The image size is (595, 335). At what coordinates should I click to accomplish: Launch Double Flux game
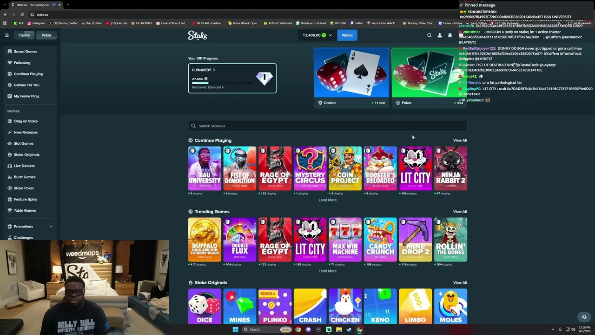(x=240, y=240)
